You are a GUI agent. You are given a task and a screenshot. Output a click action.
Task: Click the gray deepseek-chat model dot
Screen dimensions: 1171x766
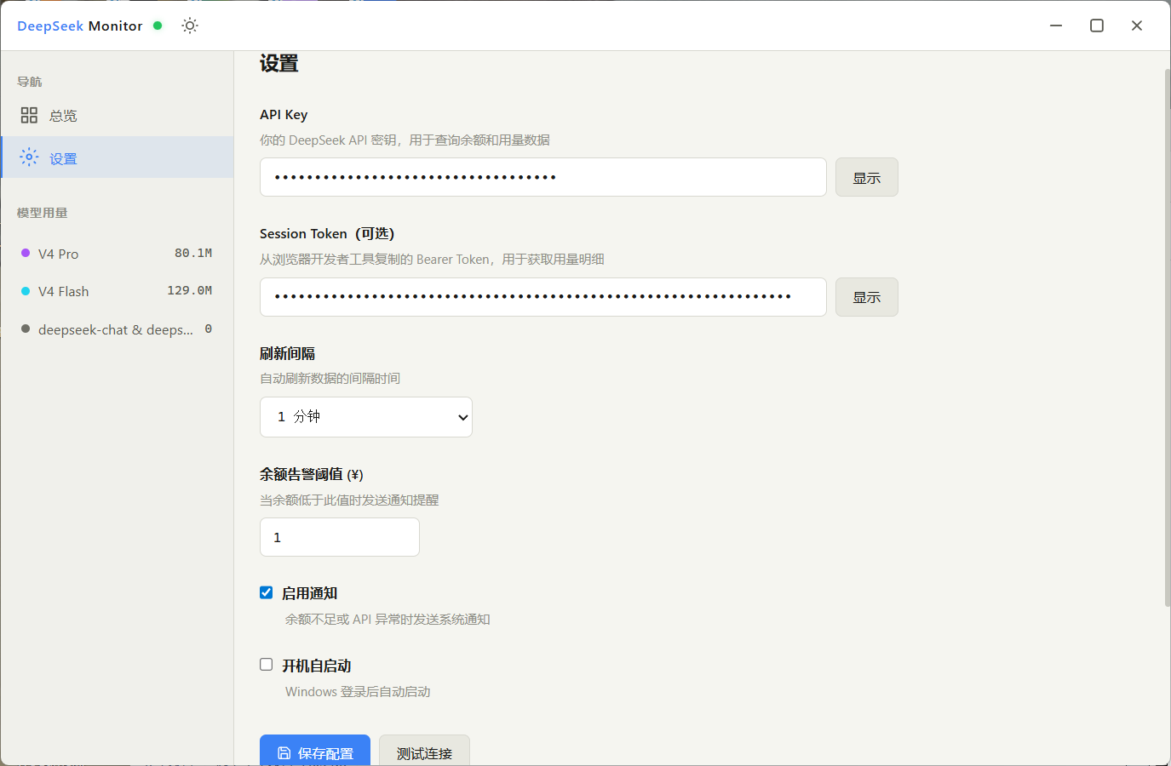pyautogui.click(x=26, y=329)
